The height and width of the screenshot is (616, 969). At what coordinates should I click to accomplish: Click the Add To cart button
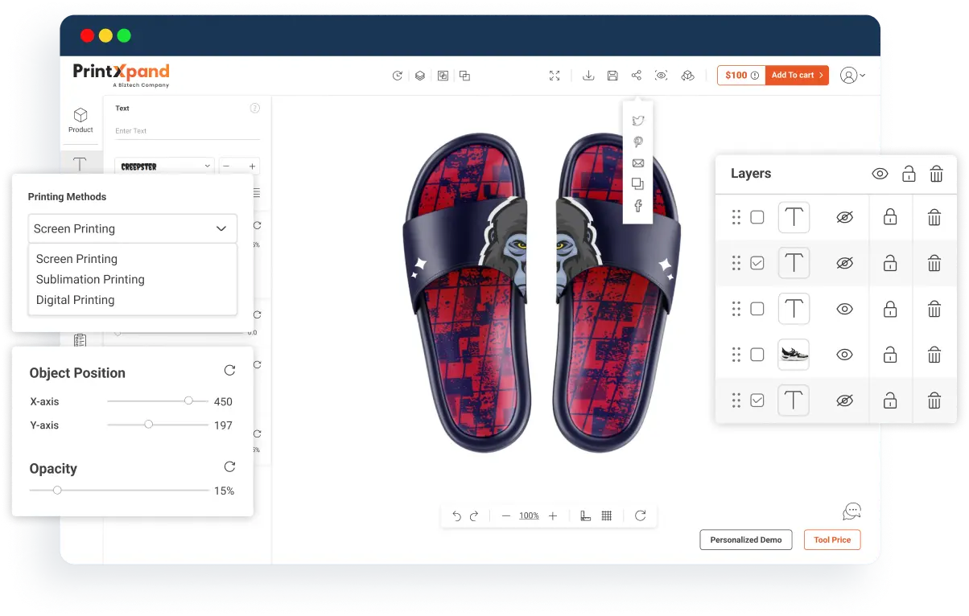point(797,76)
